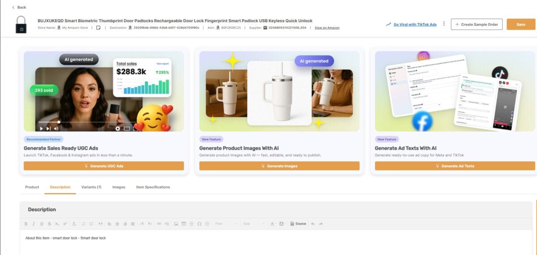Undo the last edit in the editor
The width and height of the screenshot is (537, 255).
coord(313,224)
